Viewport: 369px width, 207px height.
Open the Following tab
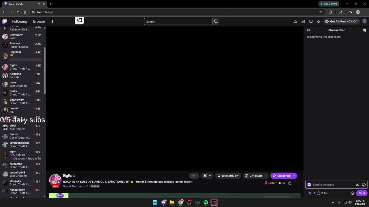coord(20,22)
